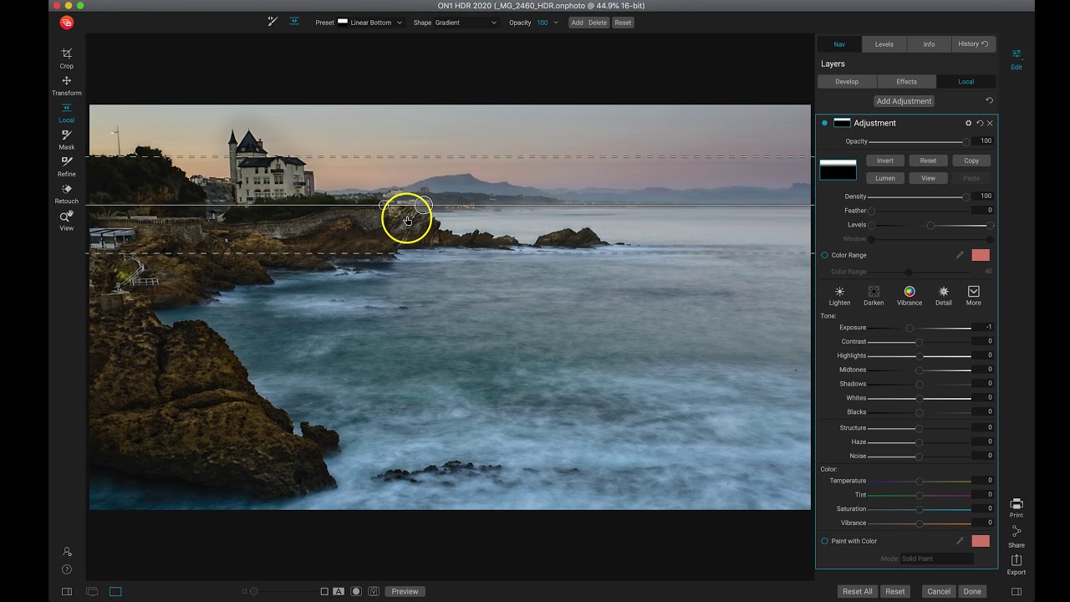The width and height of the screenshot is (1070, 602).
Task: Switch to single image view mode
Action: (x=115, y=591)
